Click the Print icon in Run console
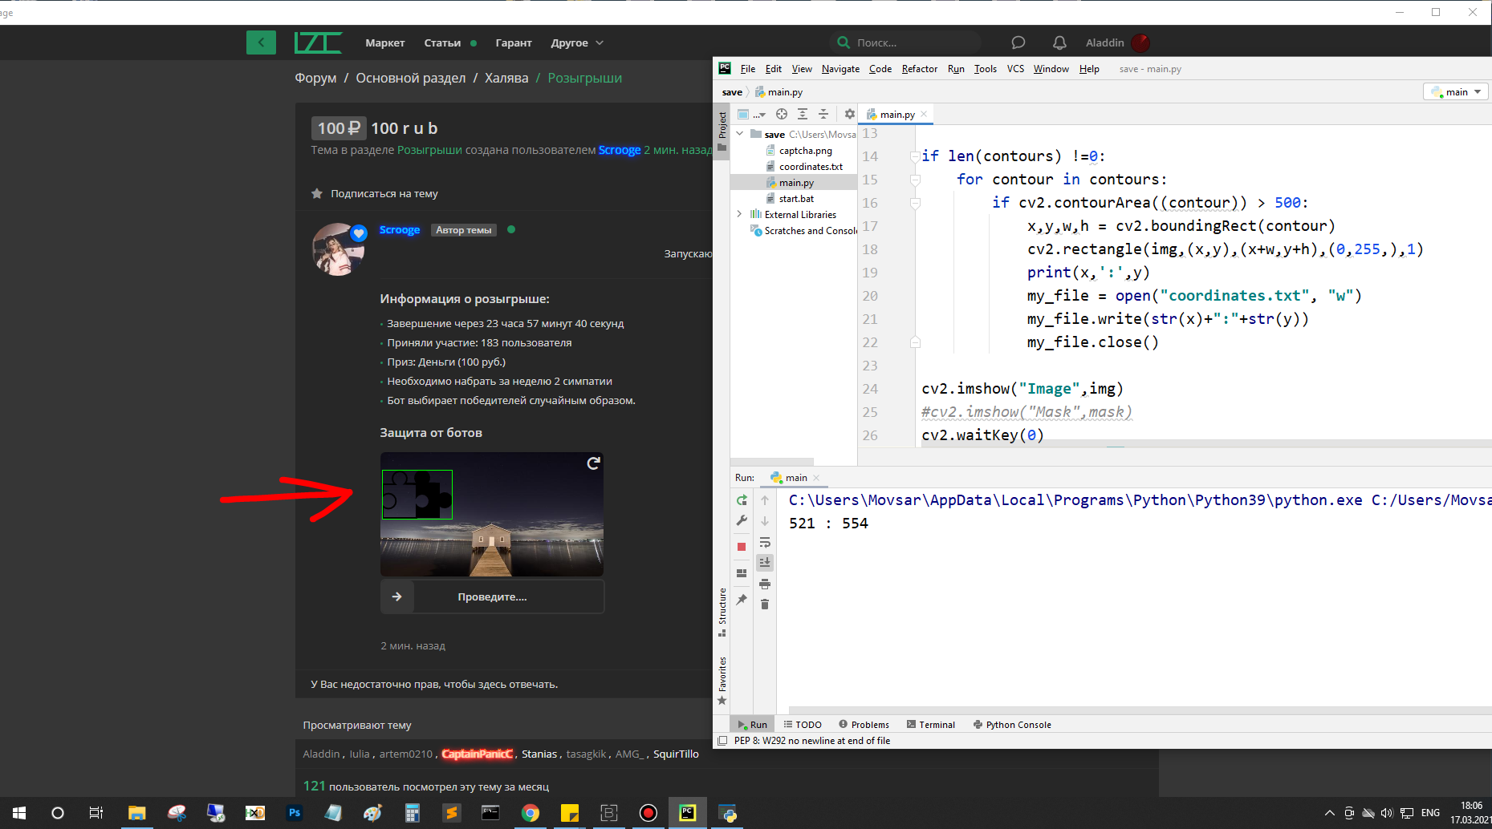This screenshot has height=829, width=1492. (765, 584)
